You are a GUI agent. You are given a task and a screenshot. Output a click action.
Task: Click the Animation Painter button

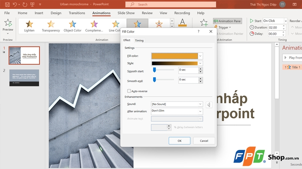(230, 34)
